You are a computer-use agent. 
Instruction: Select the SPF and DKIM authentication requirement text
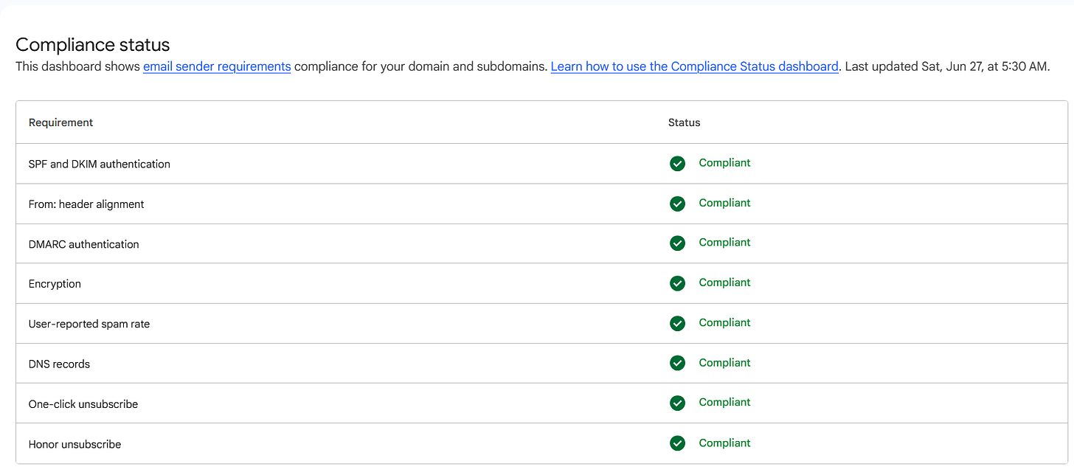click(x=100, y=164)
